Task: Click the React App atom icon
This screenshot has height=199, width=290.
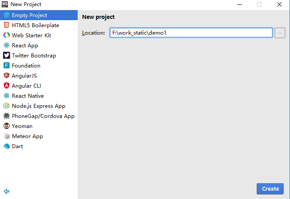Action: point(7,46)
